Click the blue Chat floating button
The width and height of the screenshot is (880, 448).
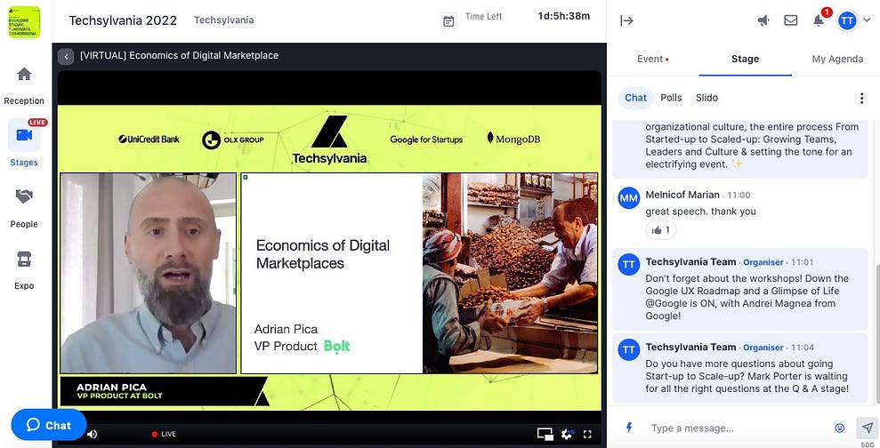click(x=48, y=425)
